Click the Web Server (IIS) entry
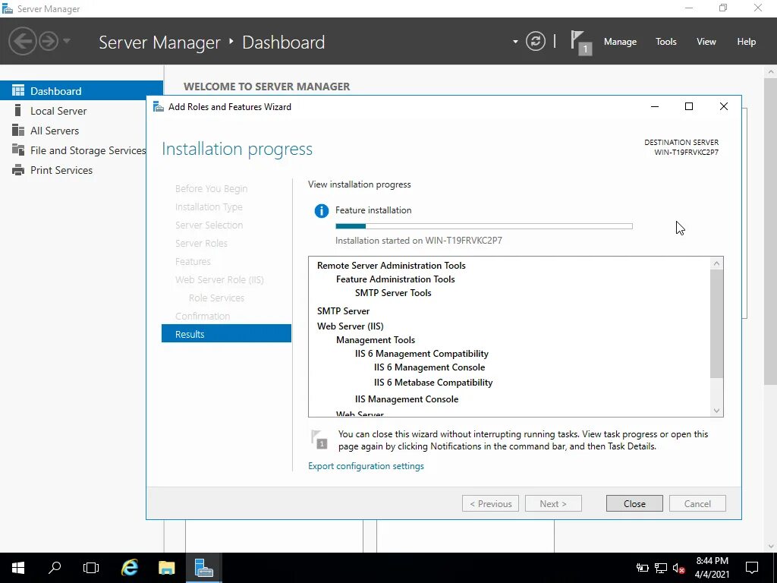This screenshot has width=777, height=583. click(x=350, y=326)
